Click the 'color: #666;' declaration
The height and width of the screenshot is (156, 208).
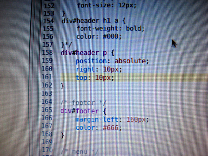98,128
